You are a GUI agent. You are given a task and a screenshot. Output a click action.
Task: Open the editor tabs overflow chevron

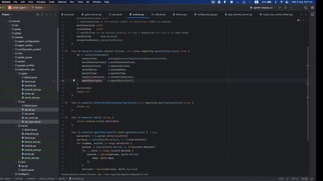coord(301,15)
